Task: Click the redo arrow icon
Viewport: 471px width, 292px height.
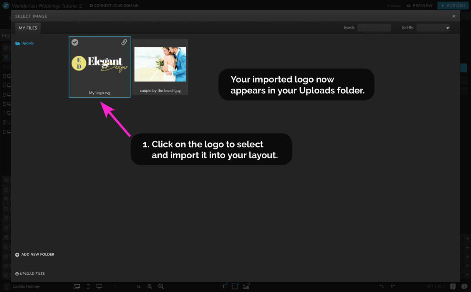Action: click(392, 286)
